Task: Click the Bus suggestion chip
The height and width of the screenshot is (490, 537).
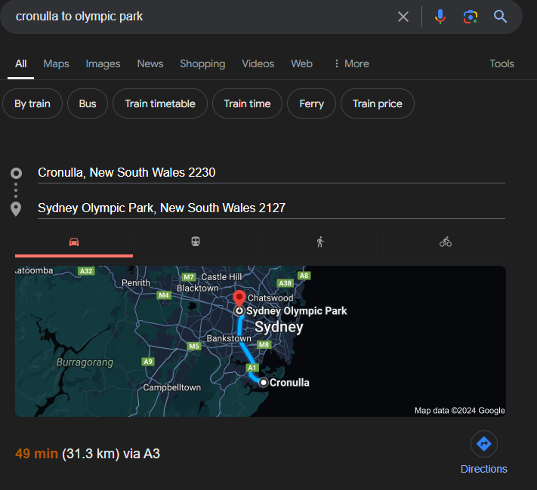Action: tap(88, 103)
